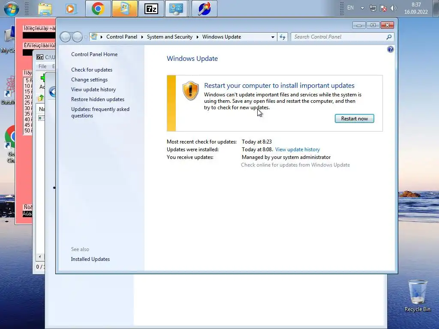This screenshot has height=329, width=439.
Task: Open the My Computer desktop icon
Action: 9,40
